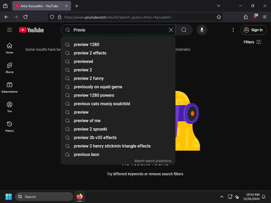Choose the suggestion reading only 'preview'
Screen dimensions: 271x203
pos(118,112)
